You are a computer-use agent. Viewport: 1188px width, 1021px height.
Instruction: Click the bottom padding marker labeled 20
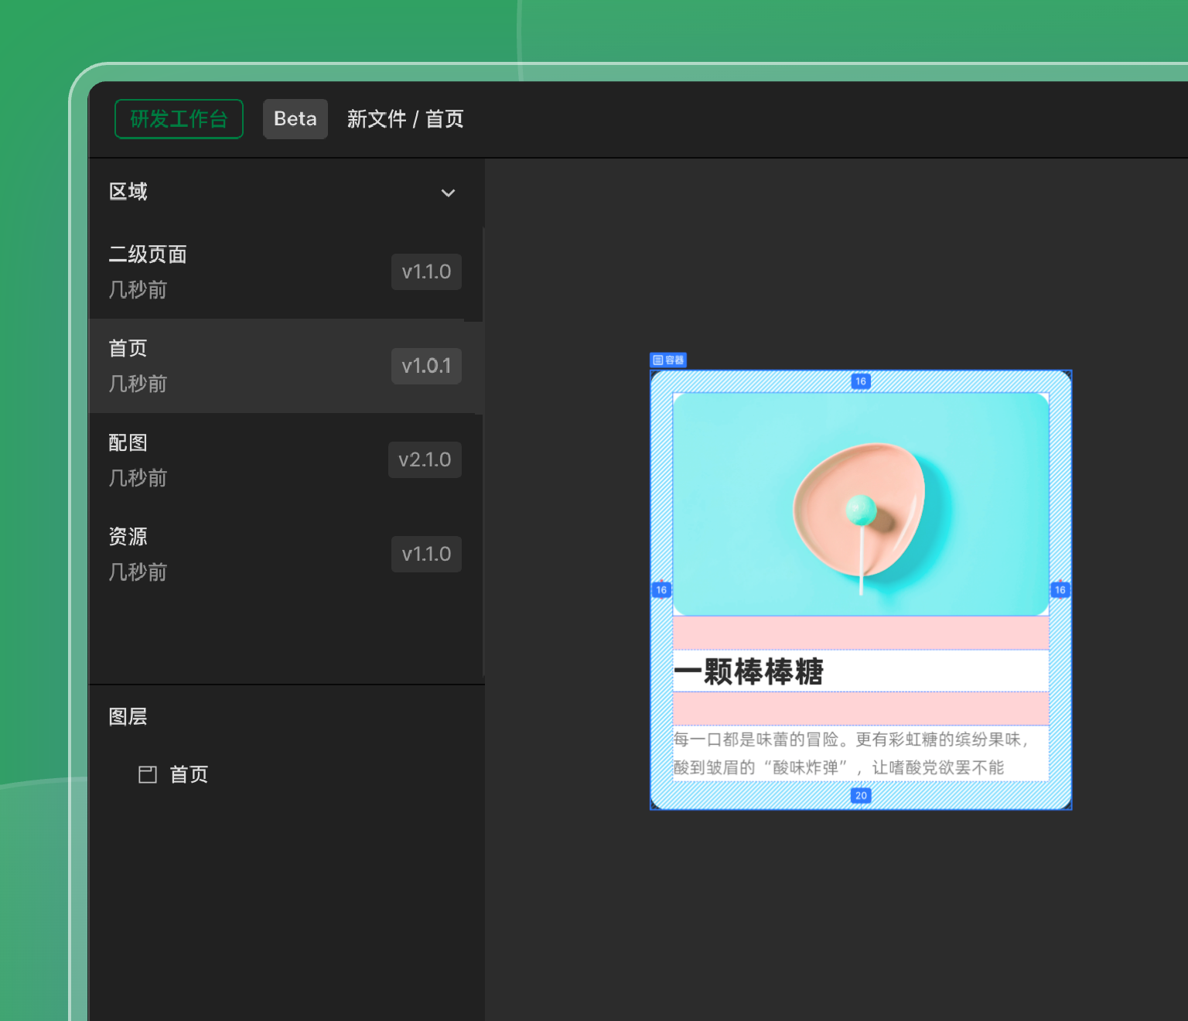tap(861, 796)
